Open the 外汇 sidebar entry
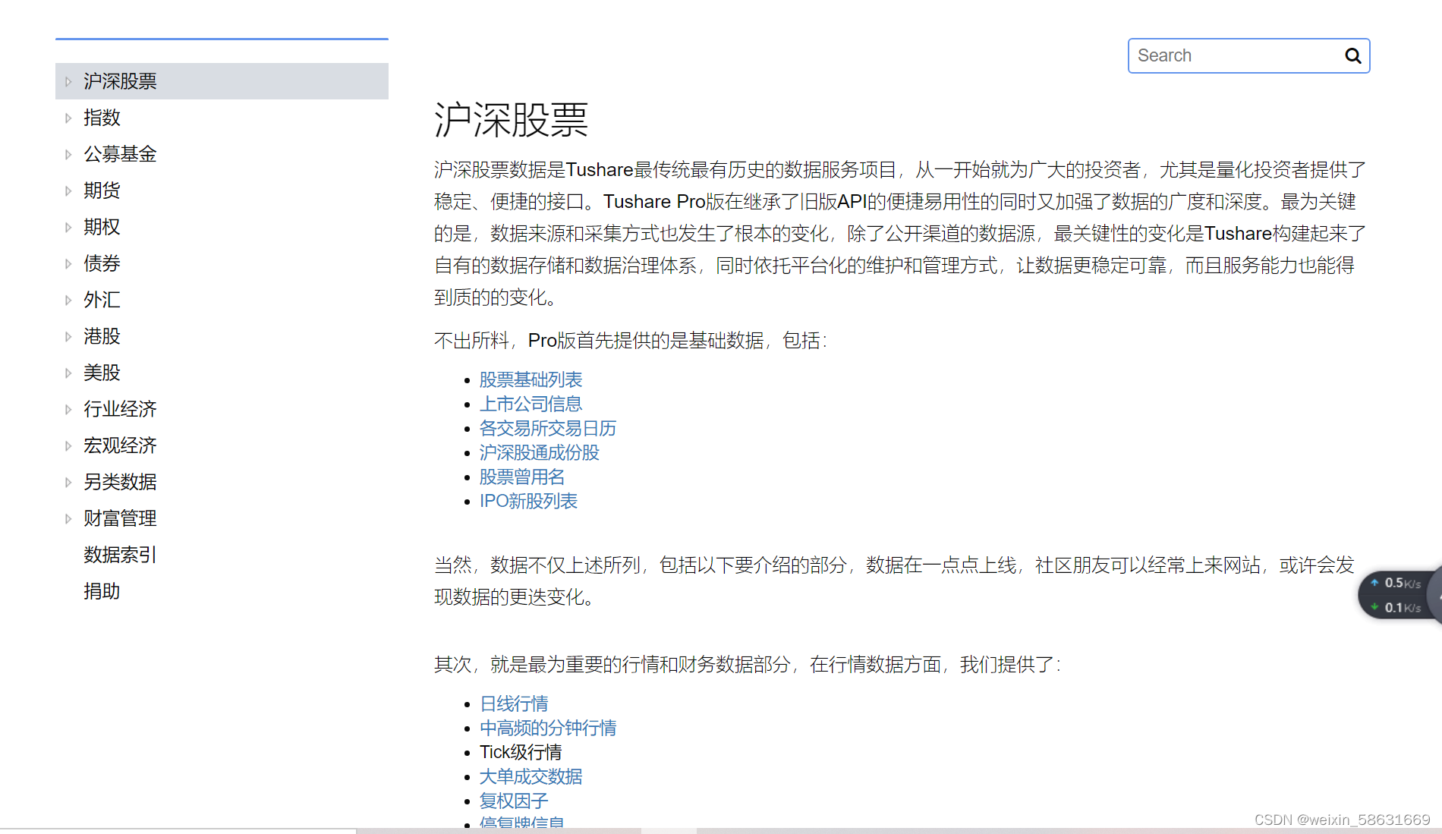This screenshot has width=1442, height=834. 102,300
